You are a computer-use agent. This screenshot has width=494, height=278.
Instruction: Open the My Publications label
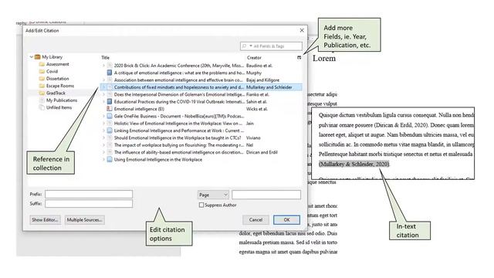(x=62, y=100)
